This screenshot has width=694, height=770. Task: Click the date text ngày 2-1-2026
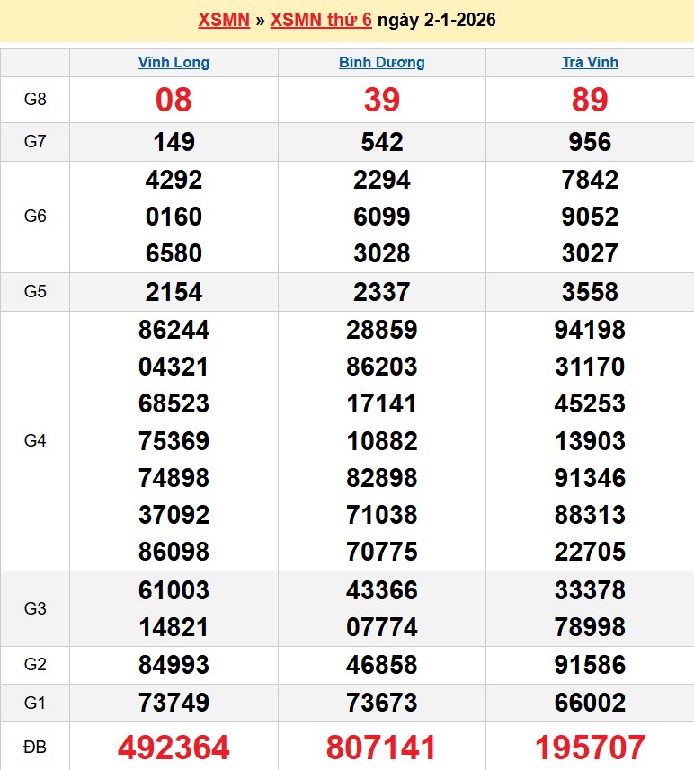[x=436, y=20]
